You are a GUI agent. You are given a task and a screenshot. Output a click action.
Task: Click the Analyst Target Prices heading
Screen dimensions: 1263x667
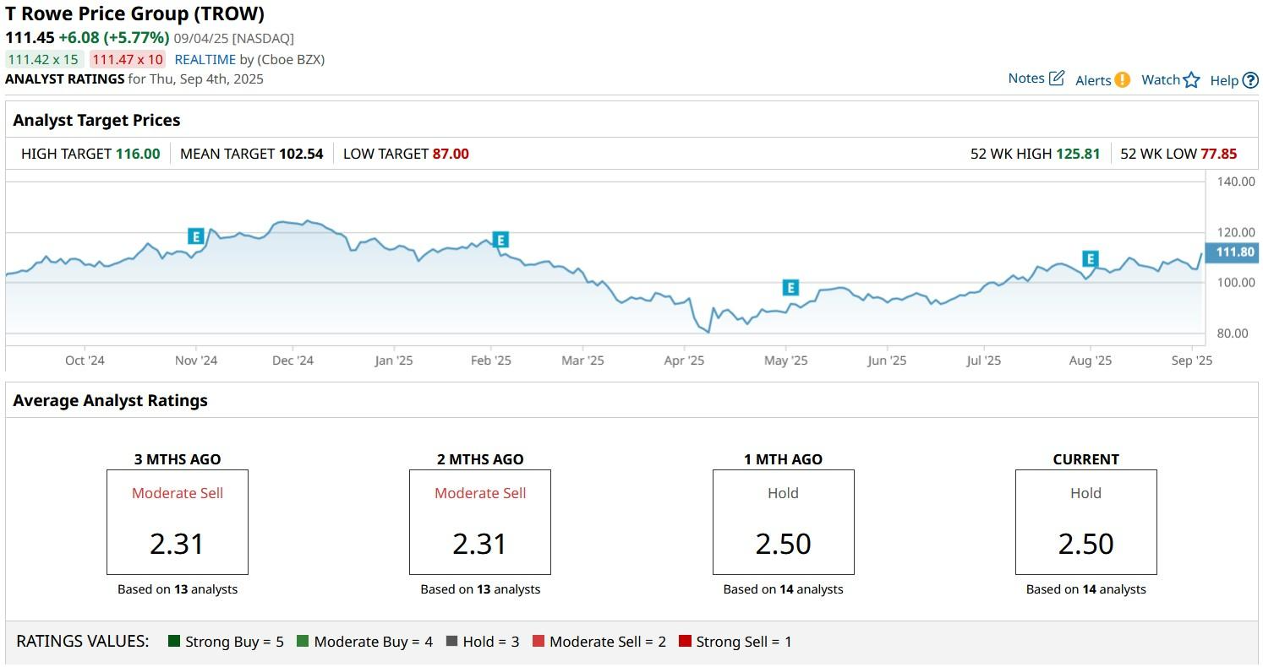click(96, 120)
